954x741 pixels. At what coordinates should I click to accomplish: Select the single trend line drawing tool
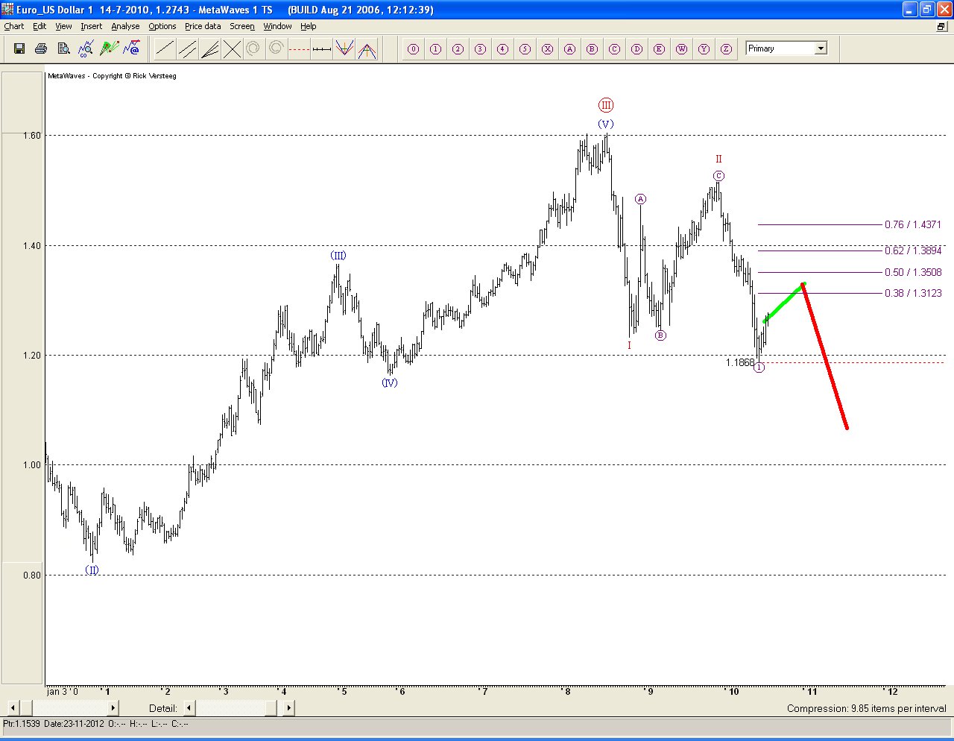(x=165, y=49)
